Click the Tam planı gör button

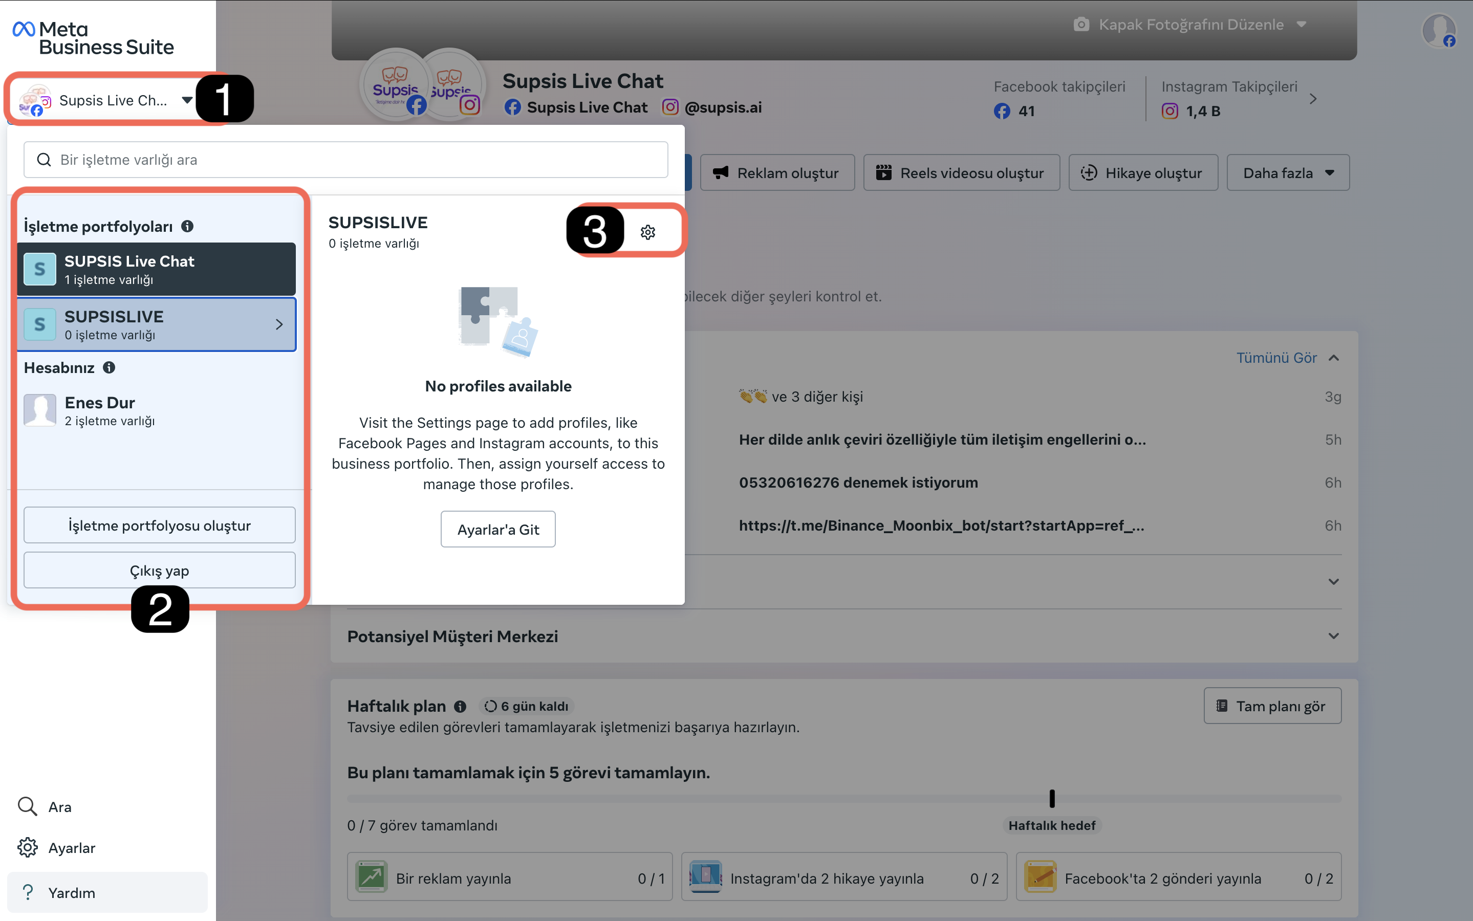[x=1272, y=706]
